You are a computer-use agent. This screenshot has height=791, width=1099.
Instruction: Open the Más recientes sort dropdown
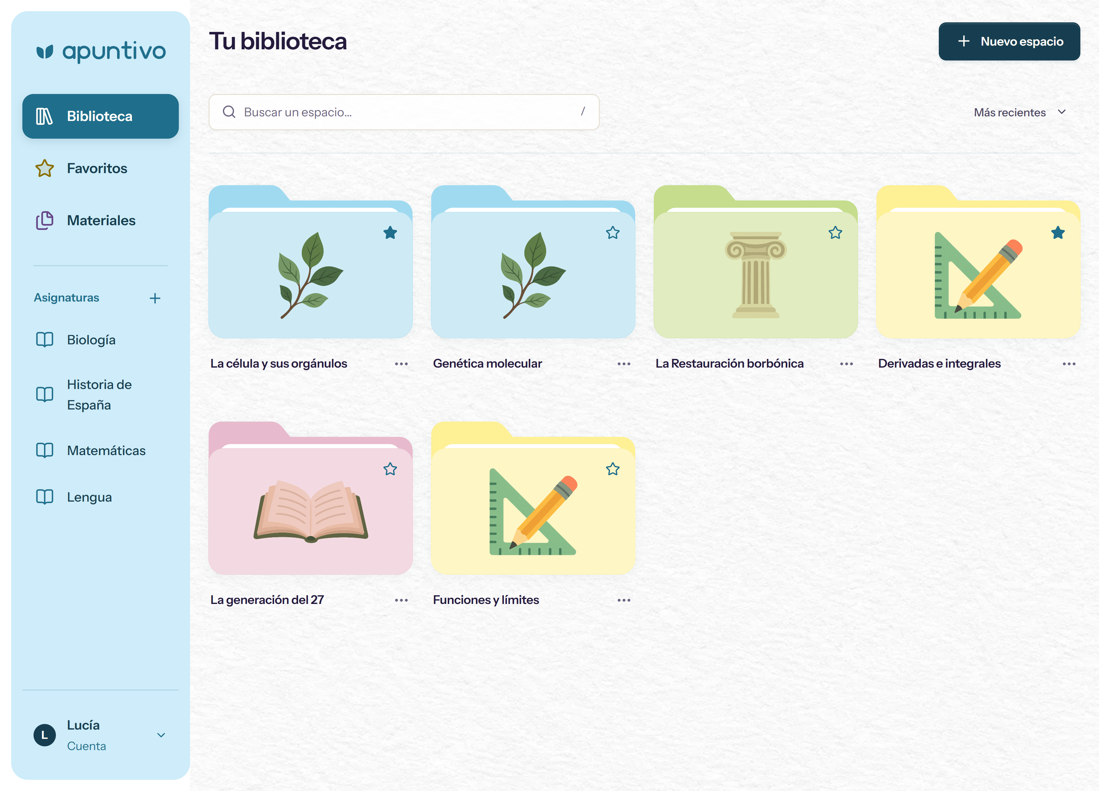pyautogui.click(x=1020, y=112)
